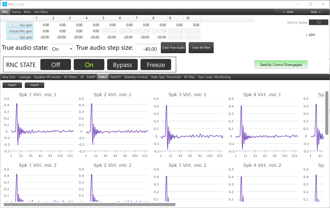This screenshot has height=208, width=330.
Task: Set RNC STATE to Freeze
Action: tap(156, 65)
